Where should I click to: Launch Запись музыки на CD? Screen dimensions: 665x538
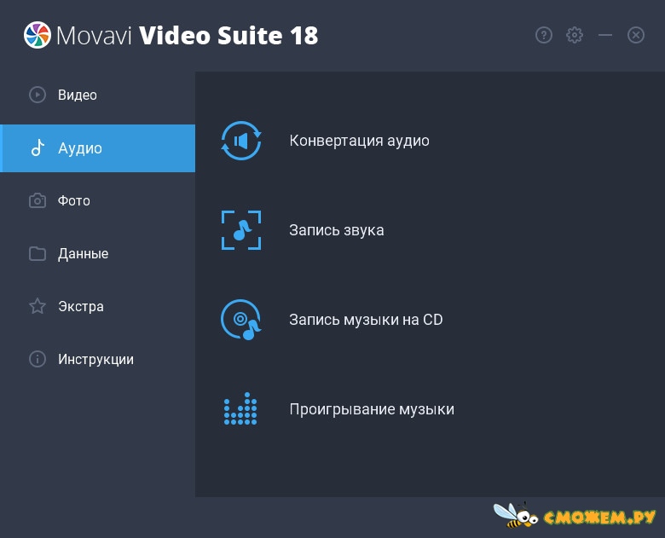pos(366,320)
